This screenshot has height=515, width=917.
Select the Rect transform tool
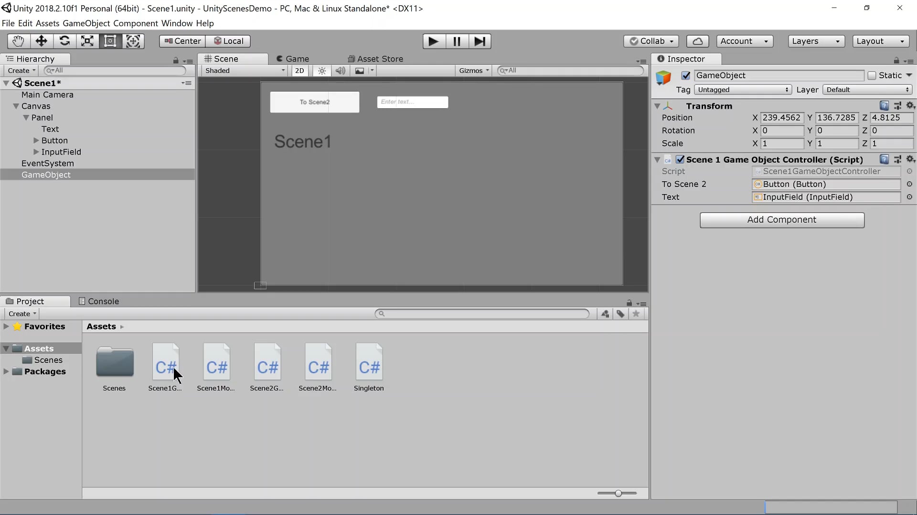[110, 41]
